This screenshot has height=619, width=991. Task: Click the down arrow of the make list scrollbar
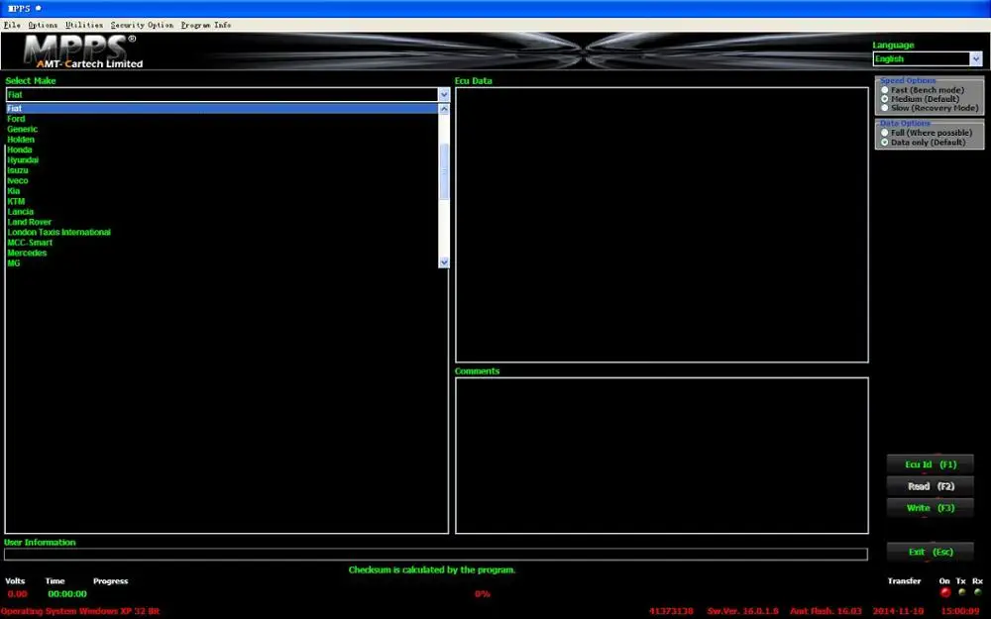click(443, 260)
